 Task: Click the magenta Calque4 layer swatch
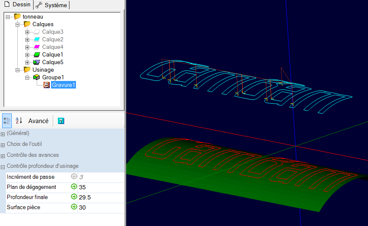pos(37,47)
